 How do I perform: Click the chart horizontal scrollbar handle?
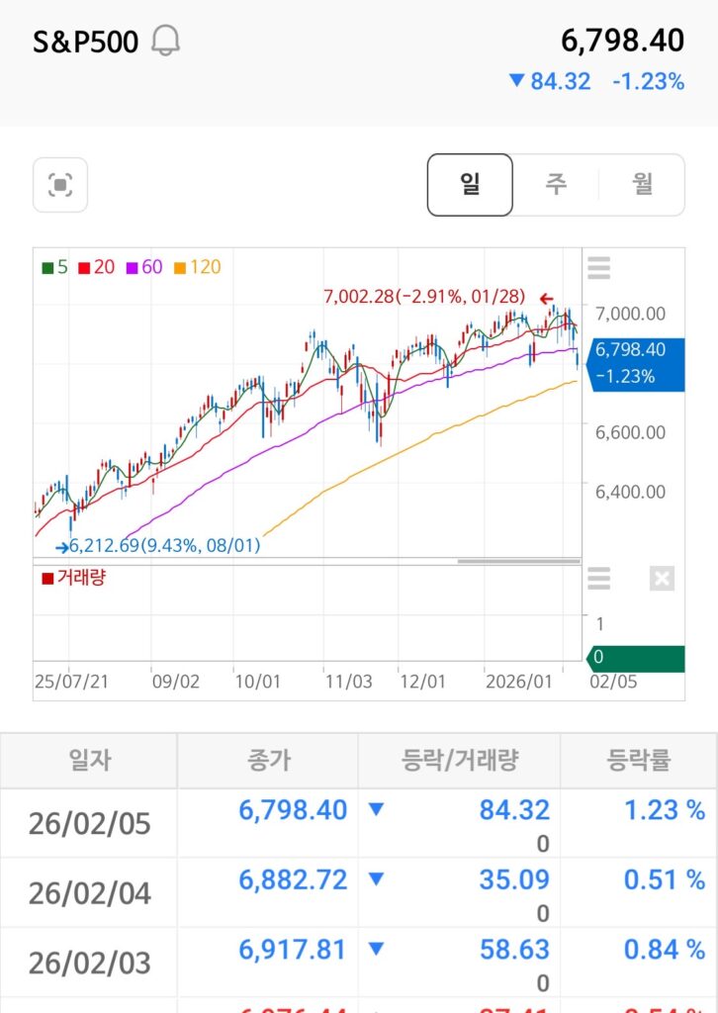518,561
